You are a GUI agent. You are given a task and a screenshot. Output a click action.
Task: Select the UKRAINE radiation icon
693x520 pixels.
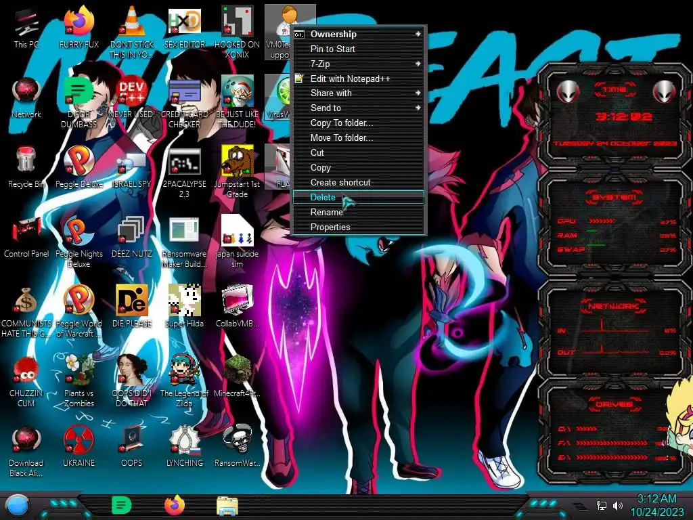79,447
